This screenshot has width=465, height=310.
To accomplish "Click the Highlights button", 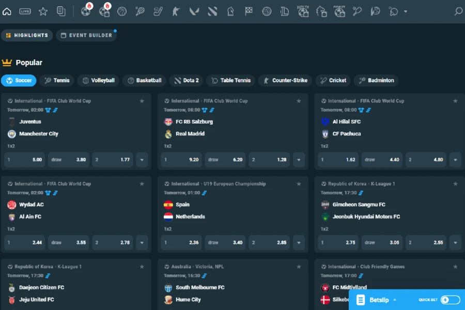I will tap(27, 35).
